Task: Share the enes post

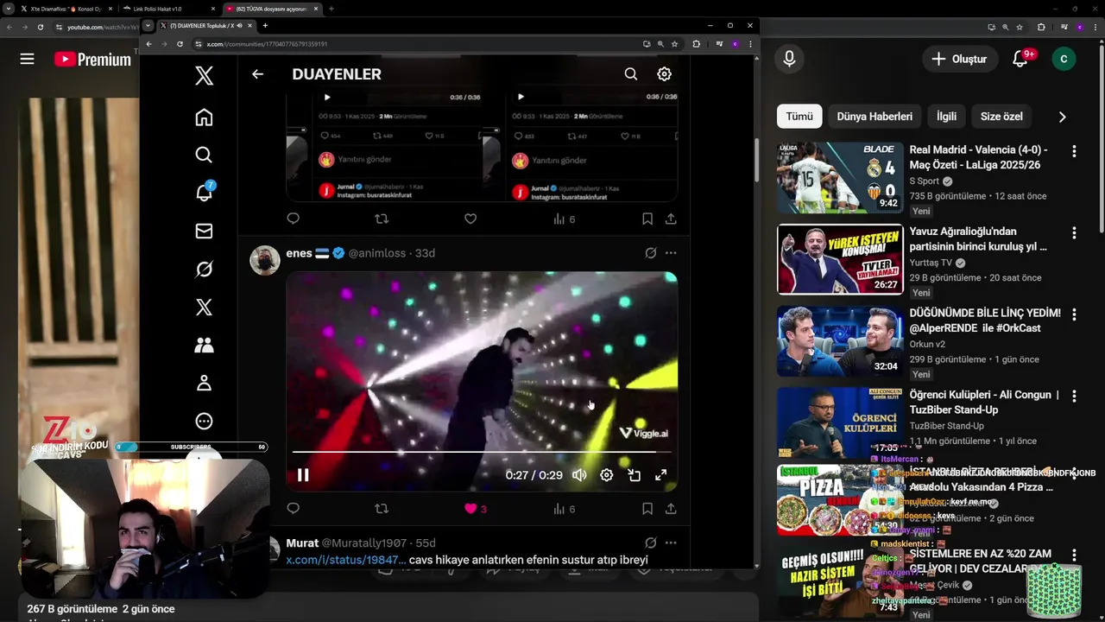Action: click(671, 509)
